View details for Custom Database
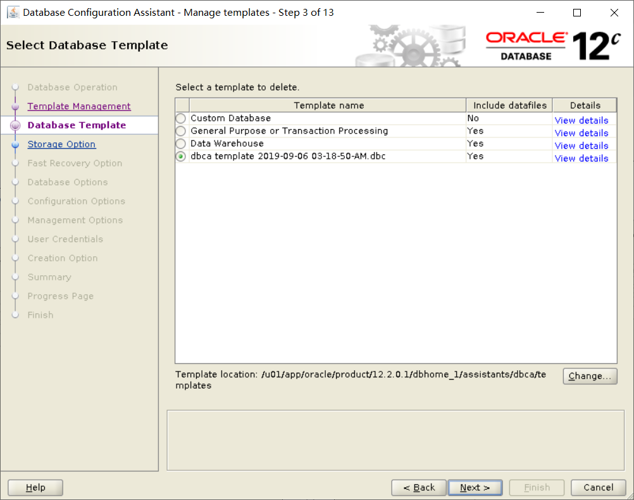This screenshot has height=500, width=634. coord(581,120)
